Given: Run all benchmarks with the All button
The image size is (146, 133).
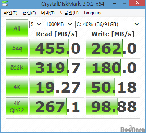Looking at the screenshot, I should [17, 28].
